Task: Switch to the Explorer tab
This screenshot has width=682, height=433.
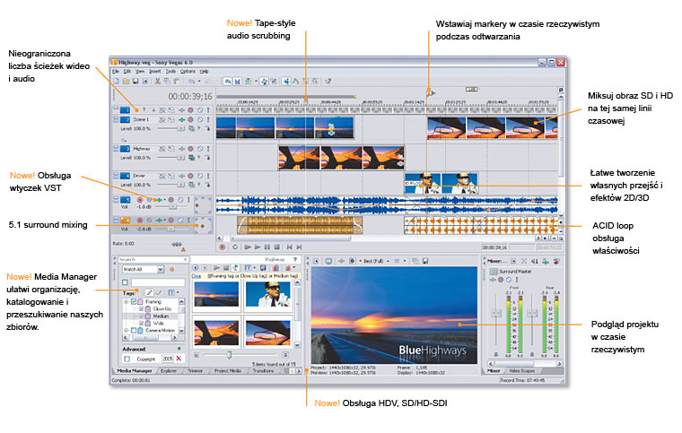Action: pos(169,371)
